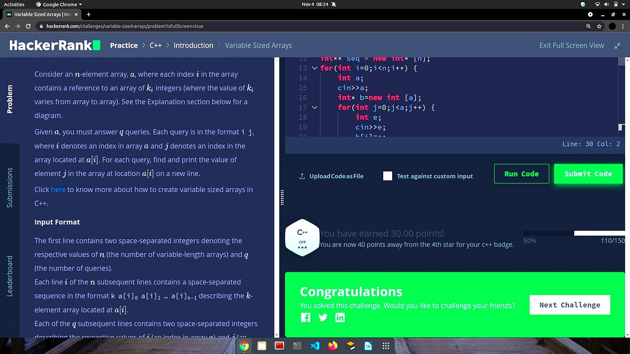Click Next Challenge button
This screenshot has width=630, height=354.
point(570,305)
